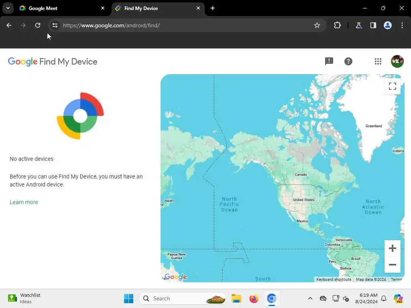Image resolution: width=411 pixels, height=308 pixels.
Task: Click the browser back arrow
Action: (9, 25)
